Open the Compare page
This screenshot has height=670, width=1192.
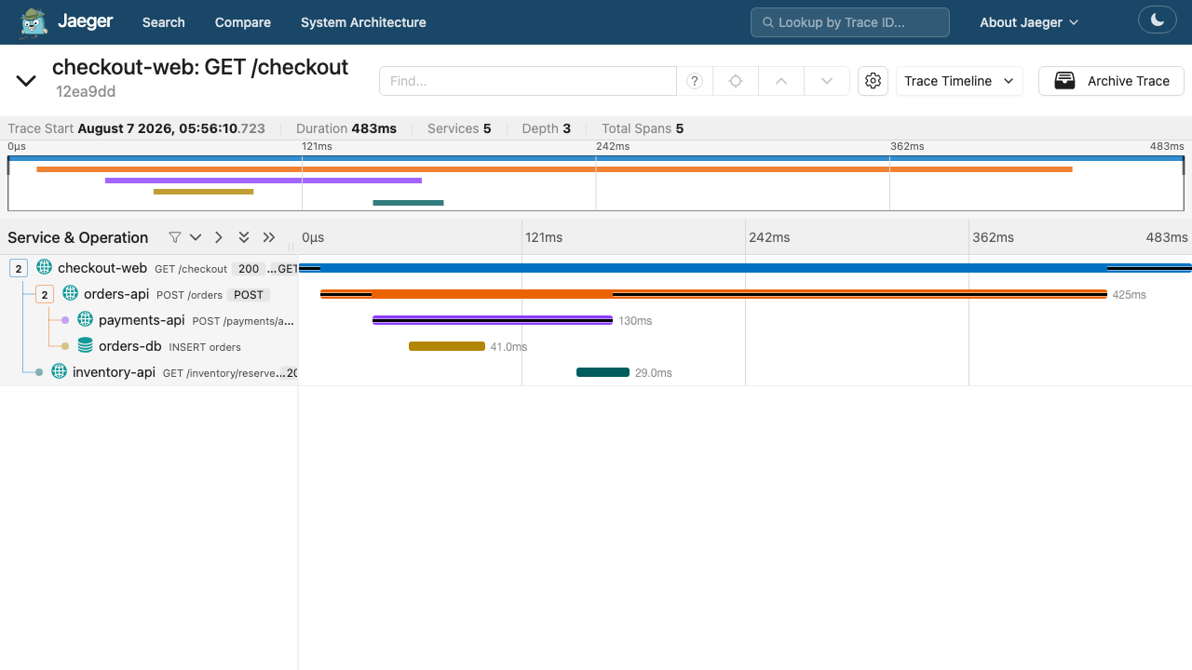coord(243,22)
